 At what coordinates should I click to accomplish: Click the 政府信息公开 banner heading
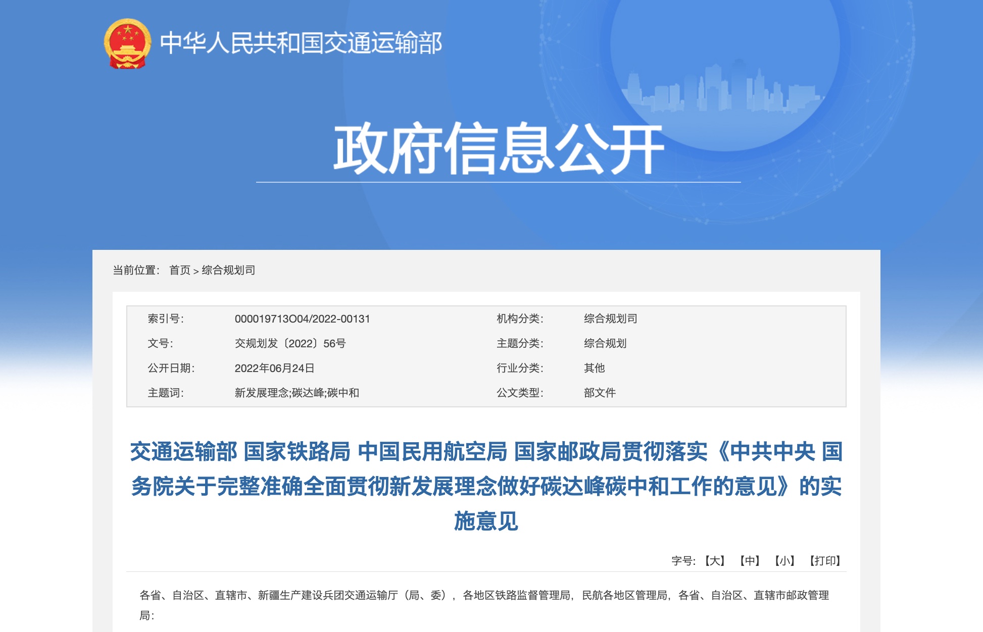click(x=498, y=148)
